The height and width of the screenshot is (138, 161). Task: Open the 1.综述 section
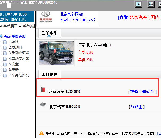[x=14, y=42]
